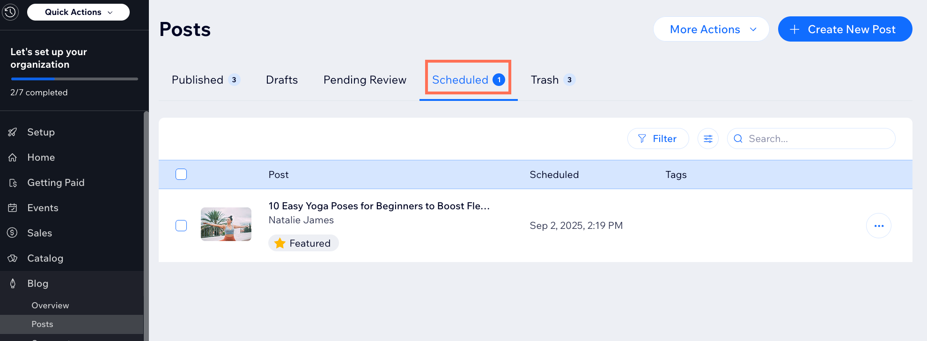Expand the Quick Actions dropdown
This screenshot has height=341, width=927.
(x=78, y=12)
